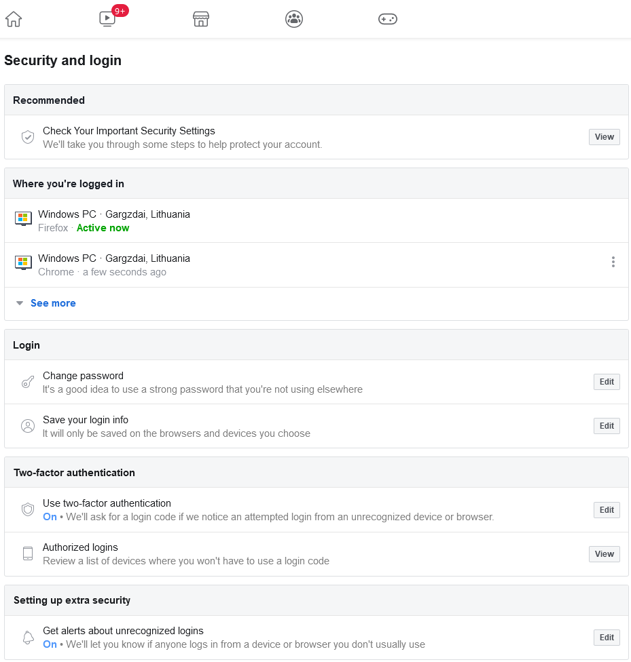Click the phone icon next to Authorized logins

pos(28,554)
